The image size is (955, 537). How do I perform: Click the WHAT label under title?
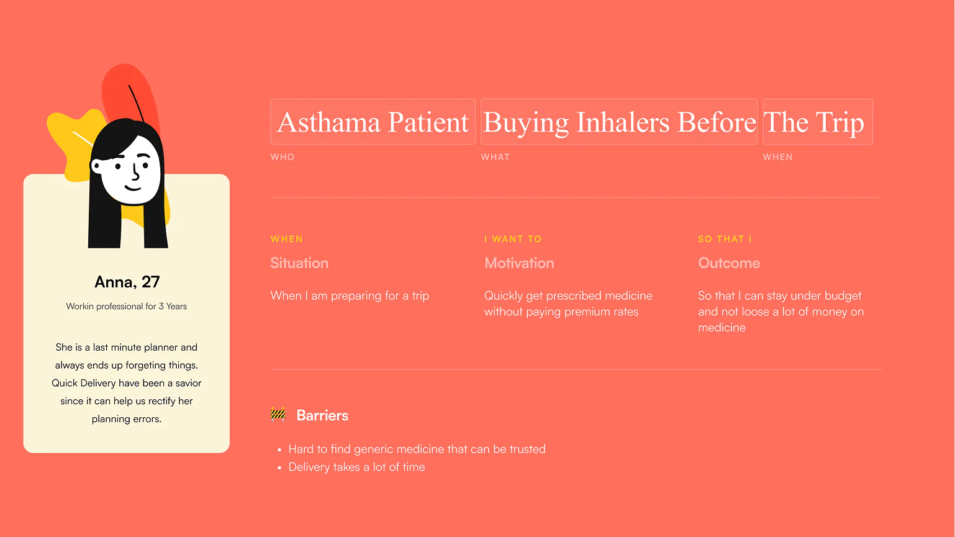496,157
